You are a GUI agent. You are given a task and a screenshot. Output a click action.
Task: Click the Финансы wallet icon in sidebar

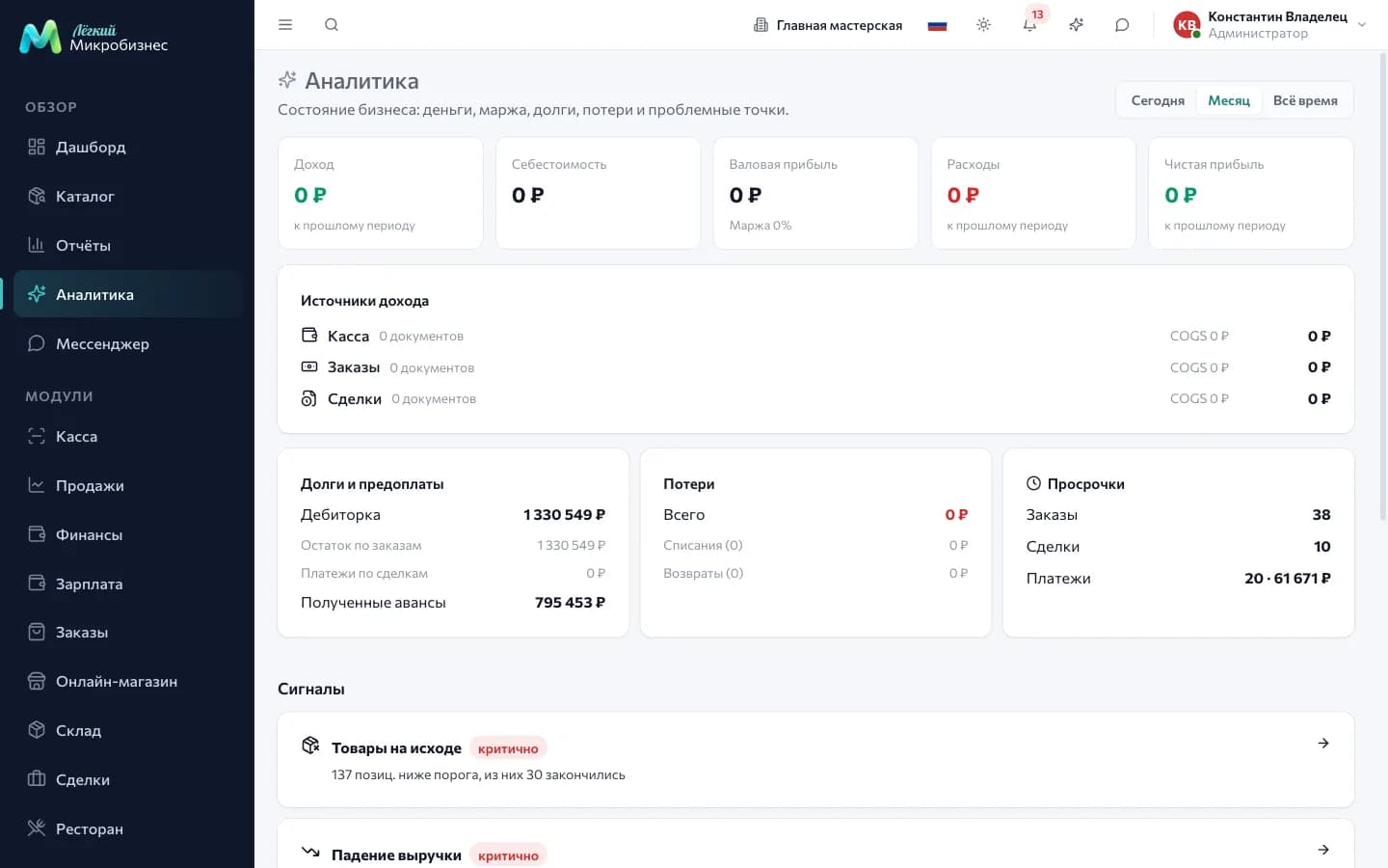coord(37,534)
